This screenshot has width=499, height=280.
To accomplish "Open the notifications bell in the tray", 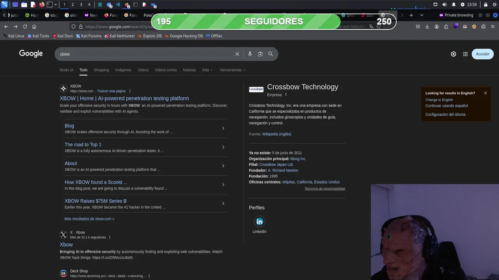I will click(x=453, y=5).
